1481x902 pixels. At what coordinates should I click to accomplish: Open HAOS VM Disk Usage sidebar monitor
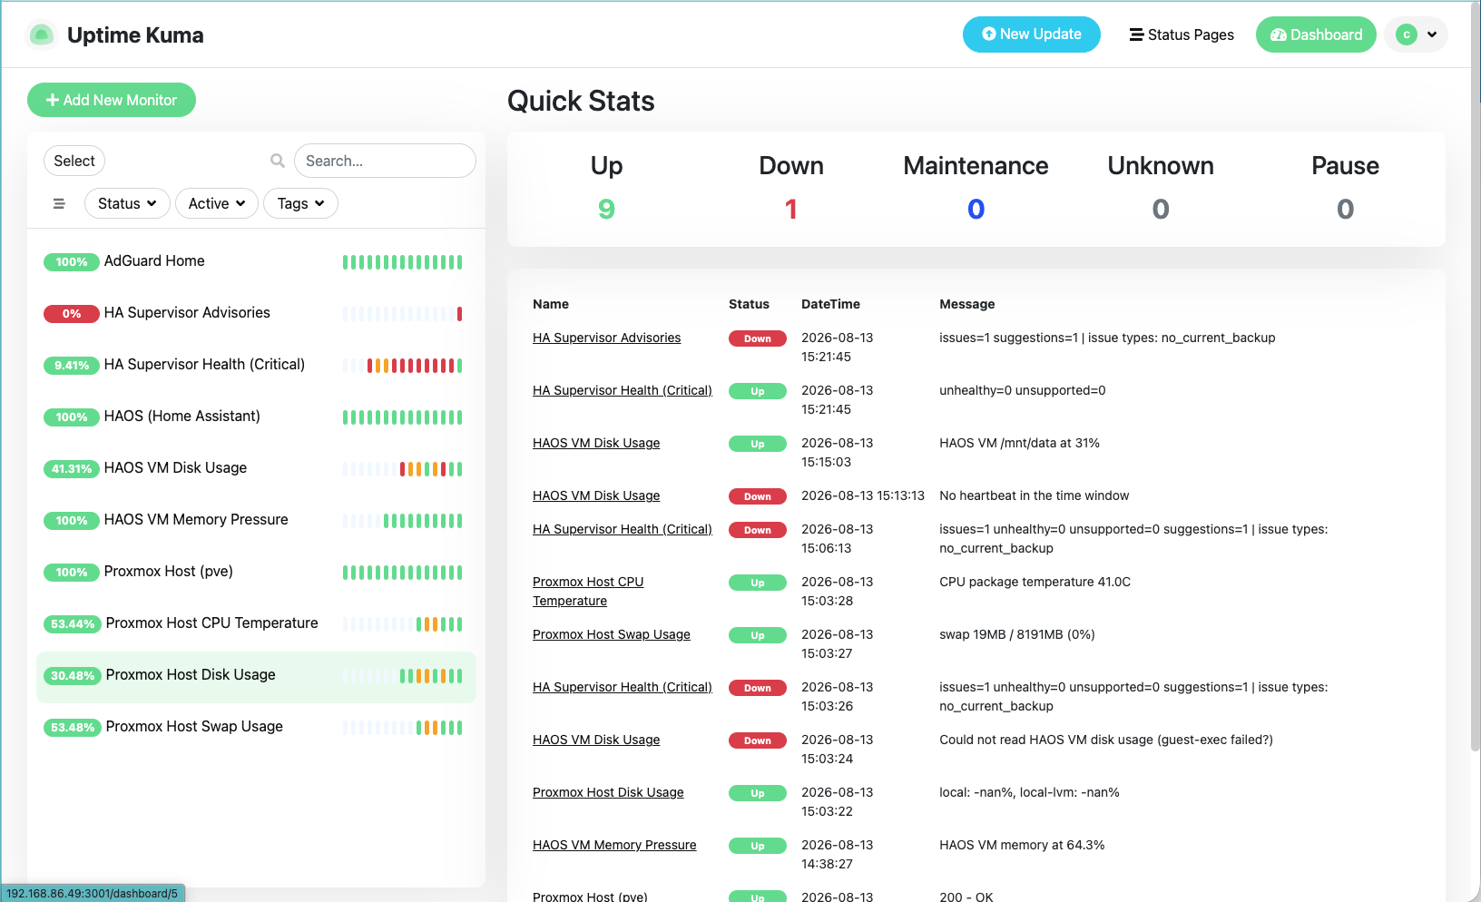click(x=256, y=469)
